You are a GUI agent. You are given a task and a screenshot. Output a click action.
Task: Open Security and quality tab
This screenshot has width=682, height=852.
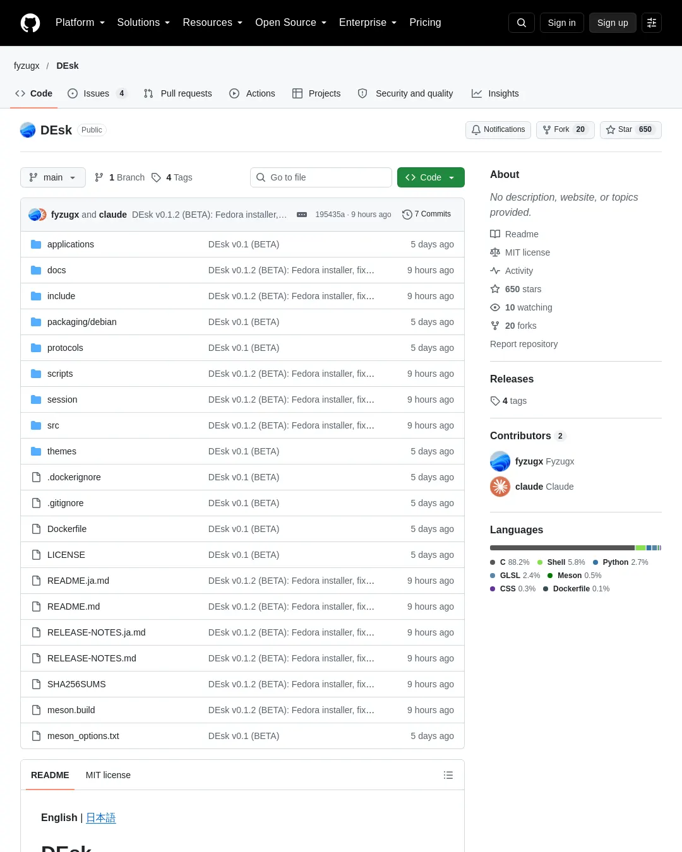[405, 93]
